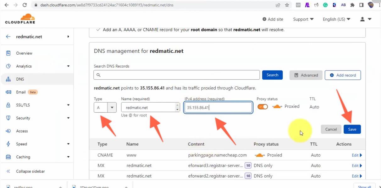Open Security in sidebar
381x188 pixels.
click(x=23, y=118)
